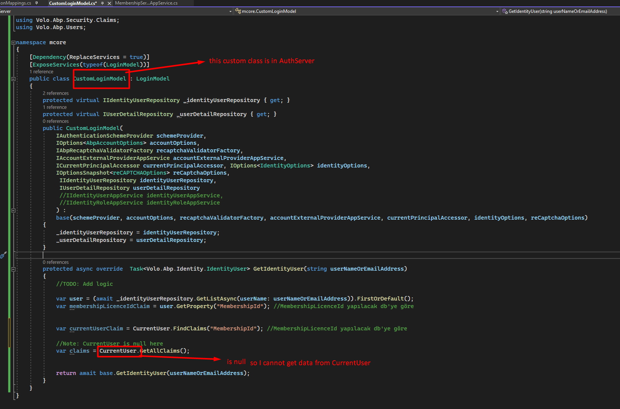Click '1 reference' CodeLens above CustomLoginModel class
The width and height of the screenshot is (620, 409).
tap(41, 72)
